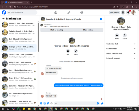Send a thumbs up like
The height and width of the screenshot is (111, 139).
pyautogui.click(x=102, y=104)
